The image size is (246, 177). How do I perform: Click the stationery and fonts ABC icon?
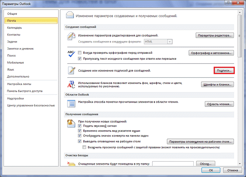coord(71,84)
